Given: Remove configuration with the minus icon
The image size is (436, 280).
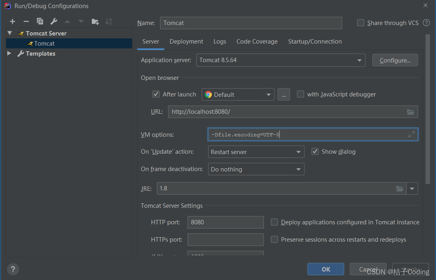Looking at the screenshot, I should point(26,21).
